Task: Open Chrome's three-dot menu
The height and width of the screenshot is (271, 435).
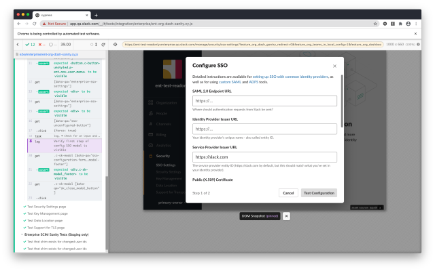Action: click(x=416, y=24)
